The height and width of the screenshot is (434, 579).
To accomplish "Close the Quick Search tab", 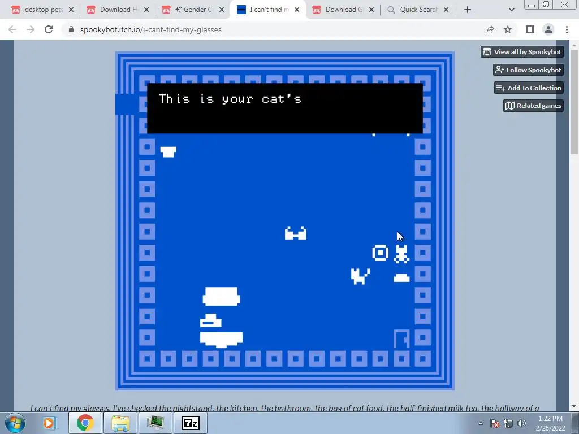I will [446, 10].
